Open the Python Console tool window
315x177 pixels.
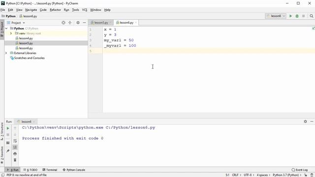pos(74,170)
